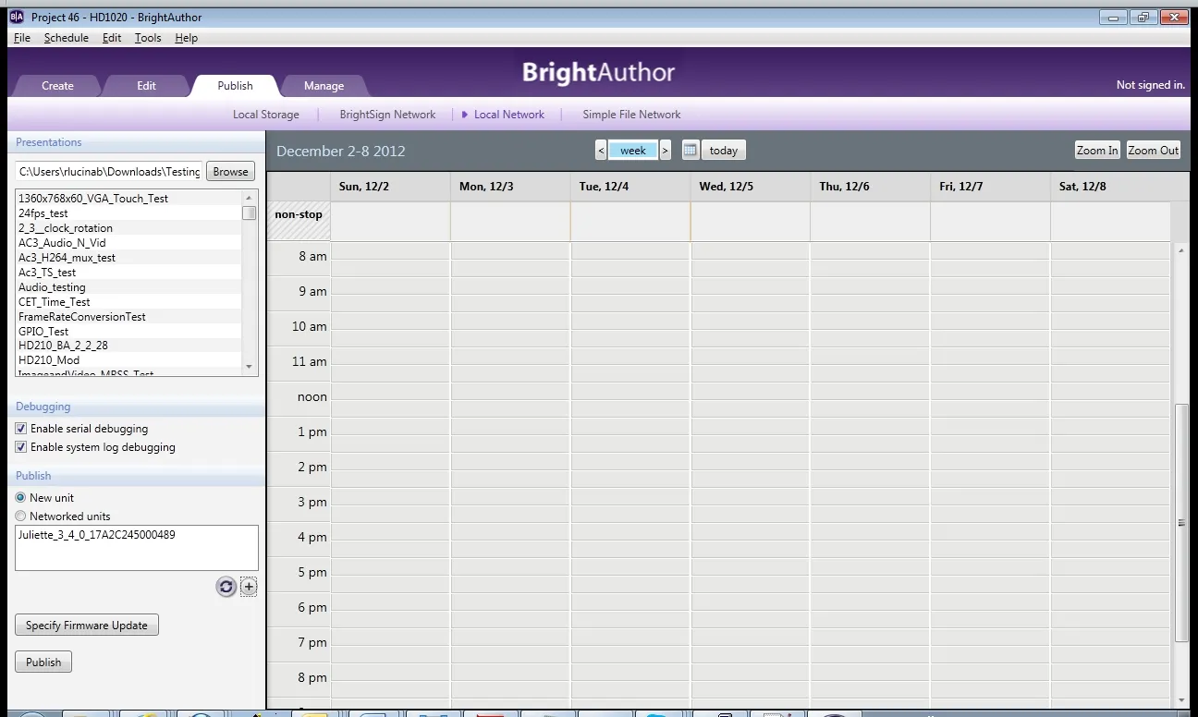Choose Local Storage publish mode
The height and width of the screenshot is (717, 1198).
[266, 115]
